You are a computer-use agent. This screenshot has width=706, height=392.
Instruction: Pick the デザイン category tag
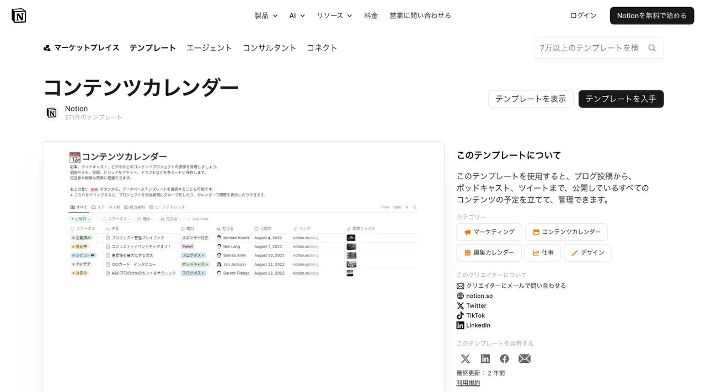587,253
